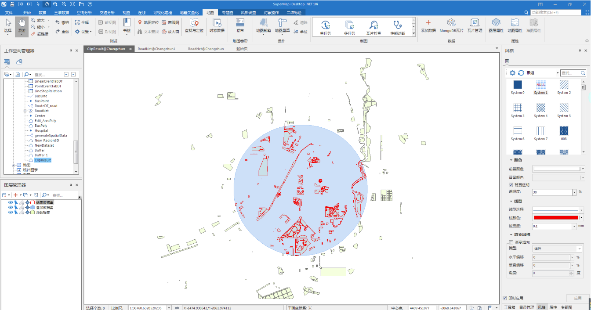Collapse the 颜色 section

point(511,160)
